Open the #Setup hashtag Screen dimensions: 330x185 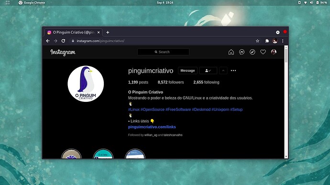coord(236,109)
